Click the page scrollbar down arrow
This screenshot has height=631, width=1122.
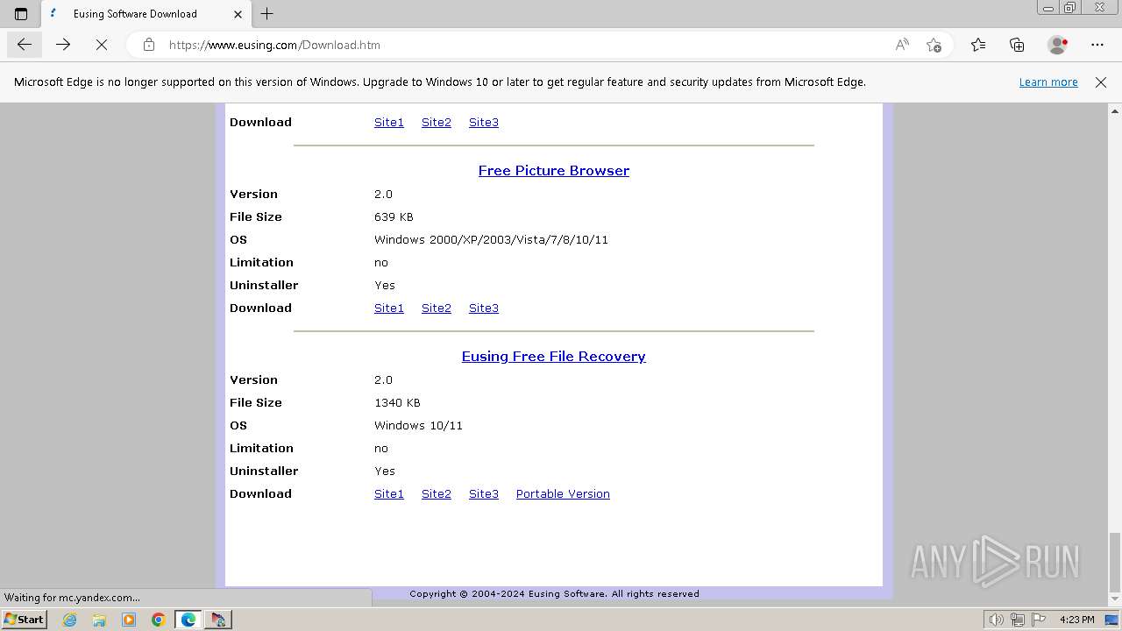coord(1115,599)
